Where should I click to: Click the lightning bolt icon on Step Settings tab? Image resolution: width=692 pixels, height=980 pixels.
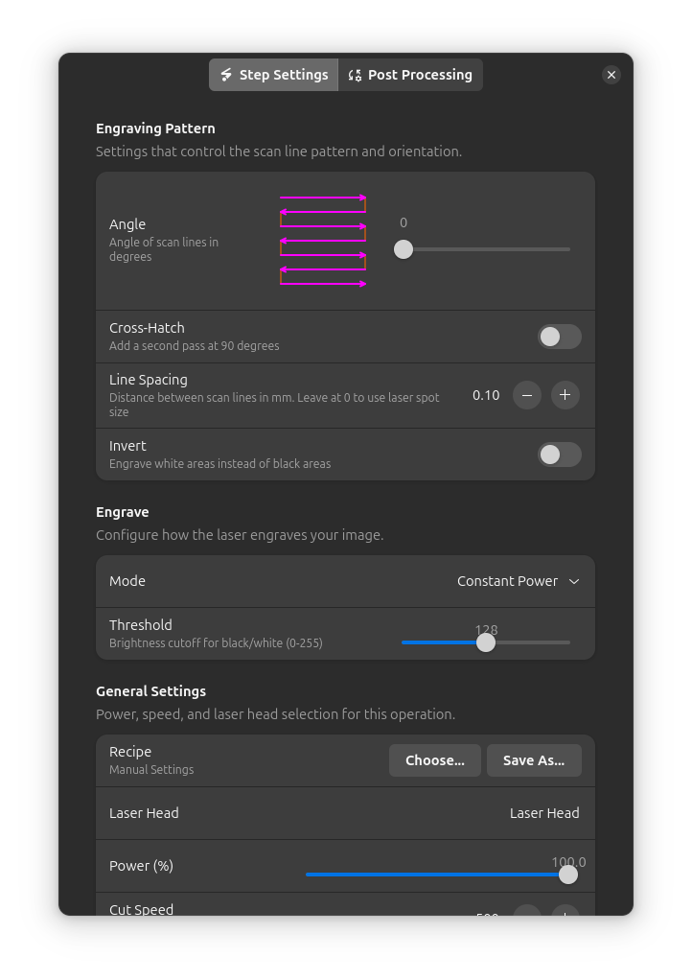pos(226,74)
